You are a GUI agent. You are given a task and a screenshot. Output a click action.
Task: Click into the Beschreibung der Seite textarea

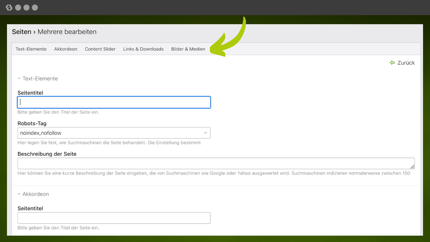click(x=212, y=163)
